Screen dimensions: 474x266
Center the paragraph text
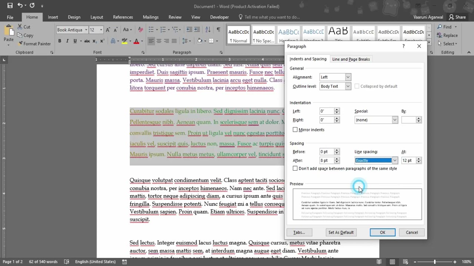(x=159, y=41)
